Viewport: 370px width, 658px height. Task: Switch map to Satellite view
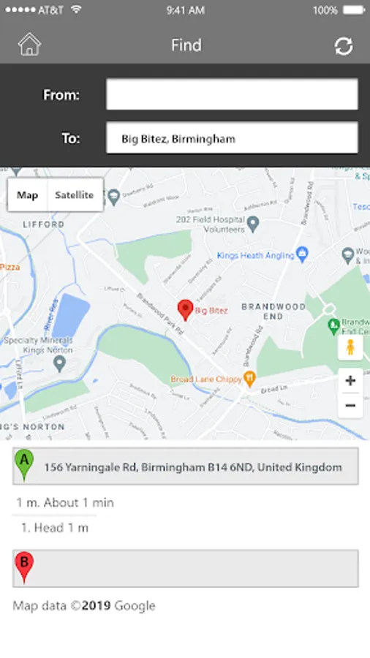point(75,195)
